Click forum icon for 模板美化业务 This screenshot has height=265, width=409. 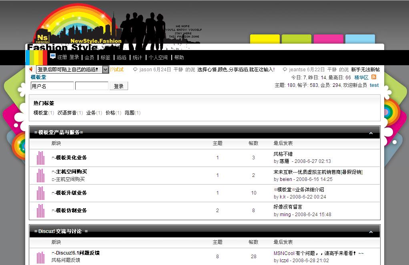[40, 158]
